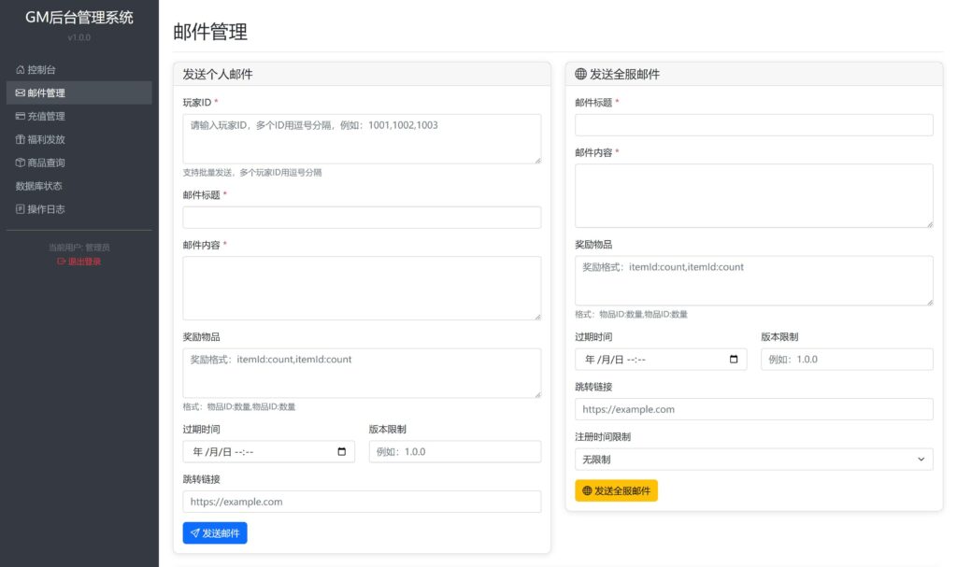Click the GM后台管理系统 title
This screenshot has height=567, width=957.
[x=79, y=18]
